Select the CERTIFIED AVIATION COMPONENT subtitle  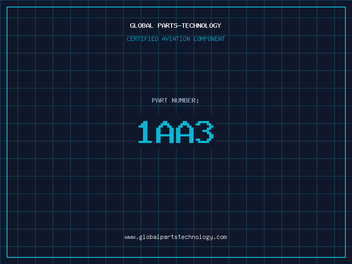[x=176, y=39]
